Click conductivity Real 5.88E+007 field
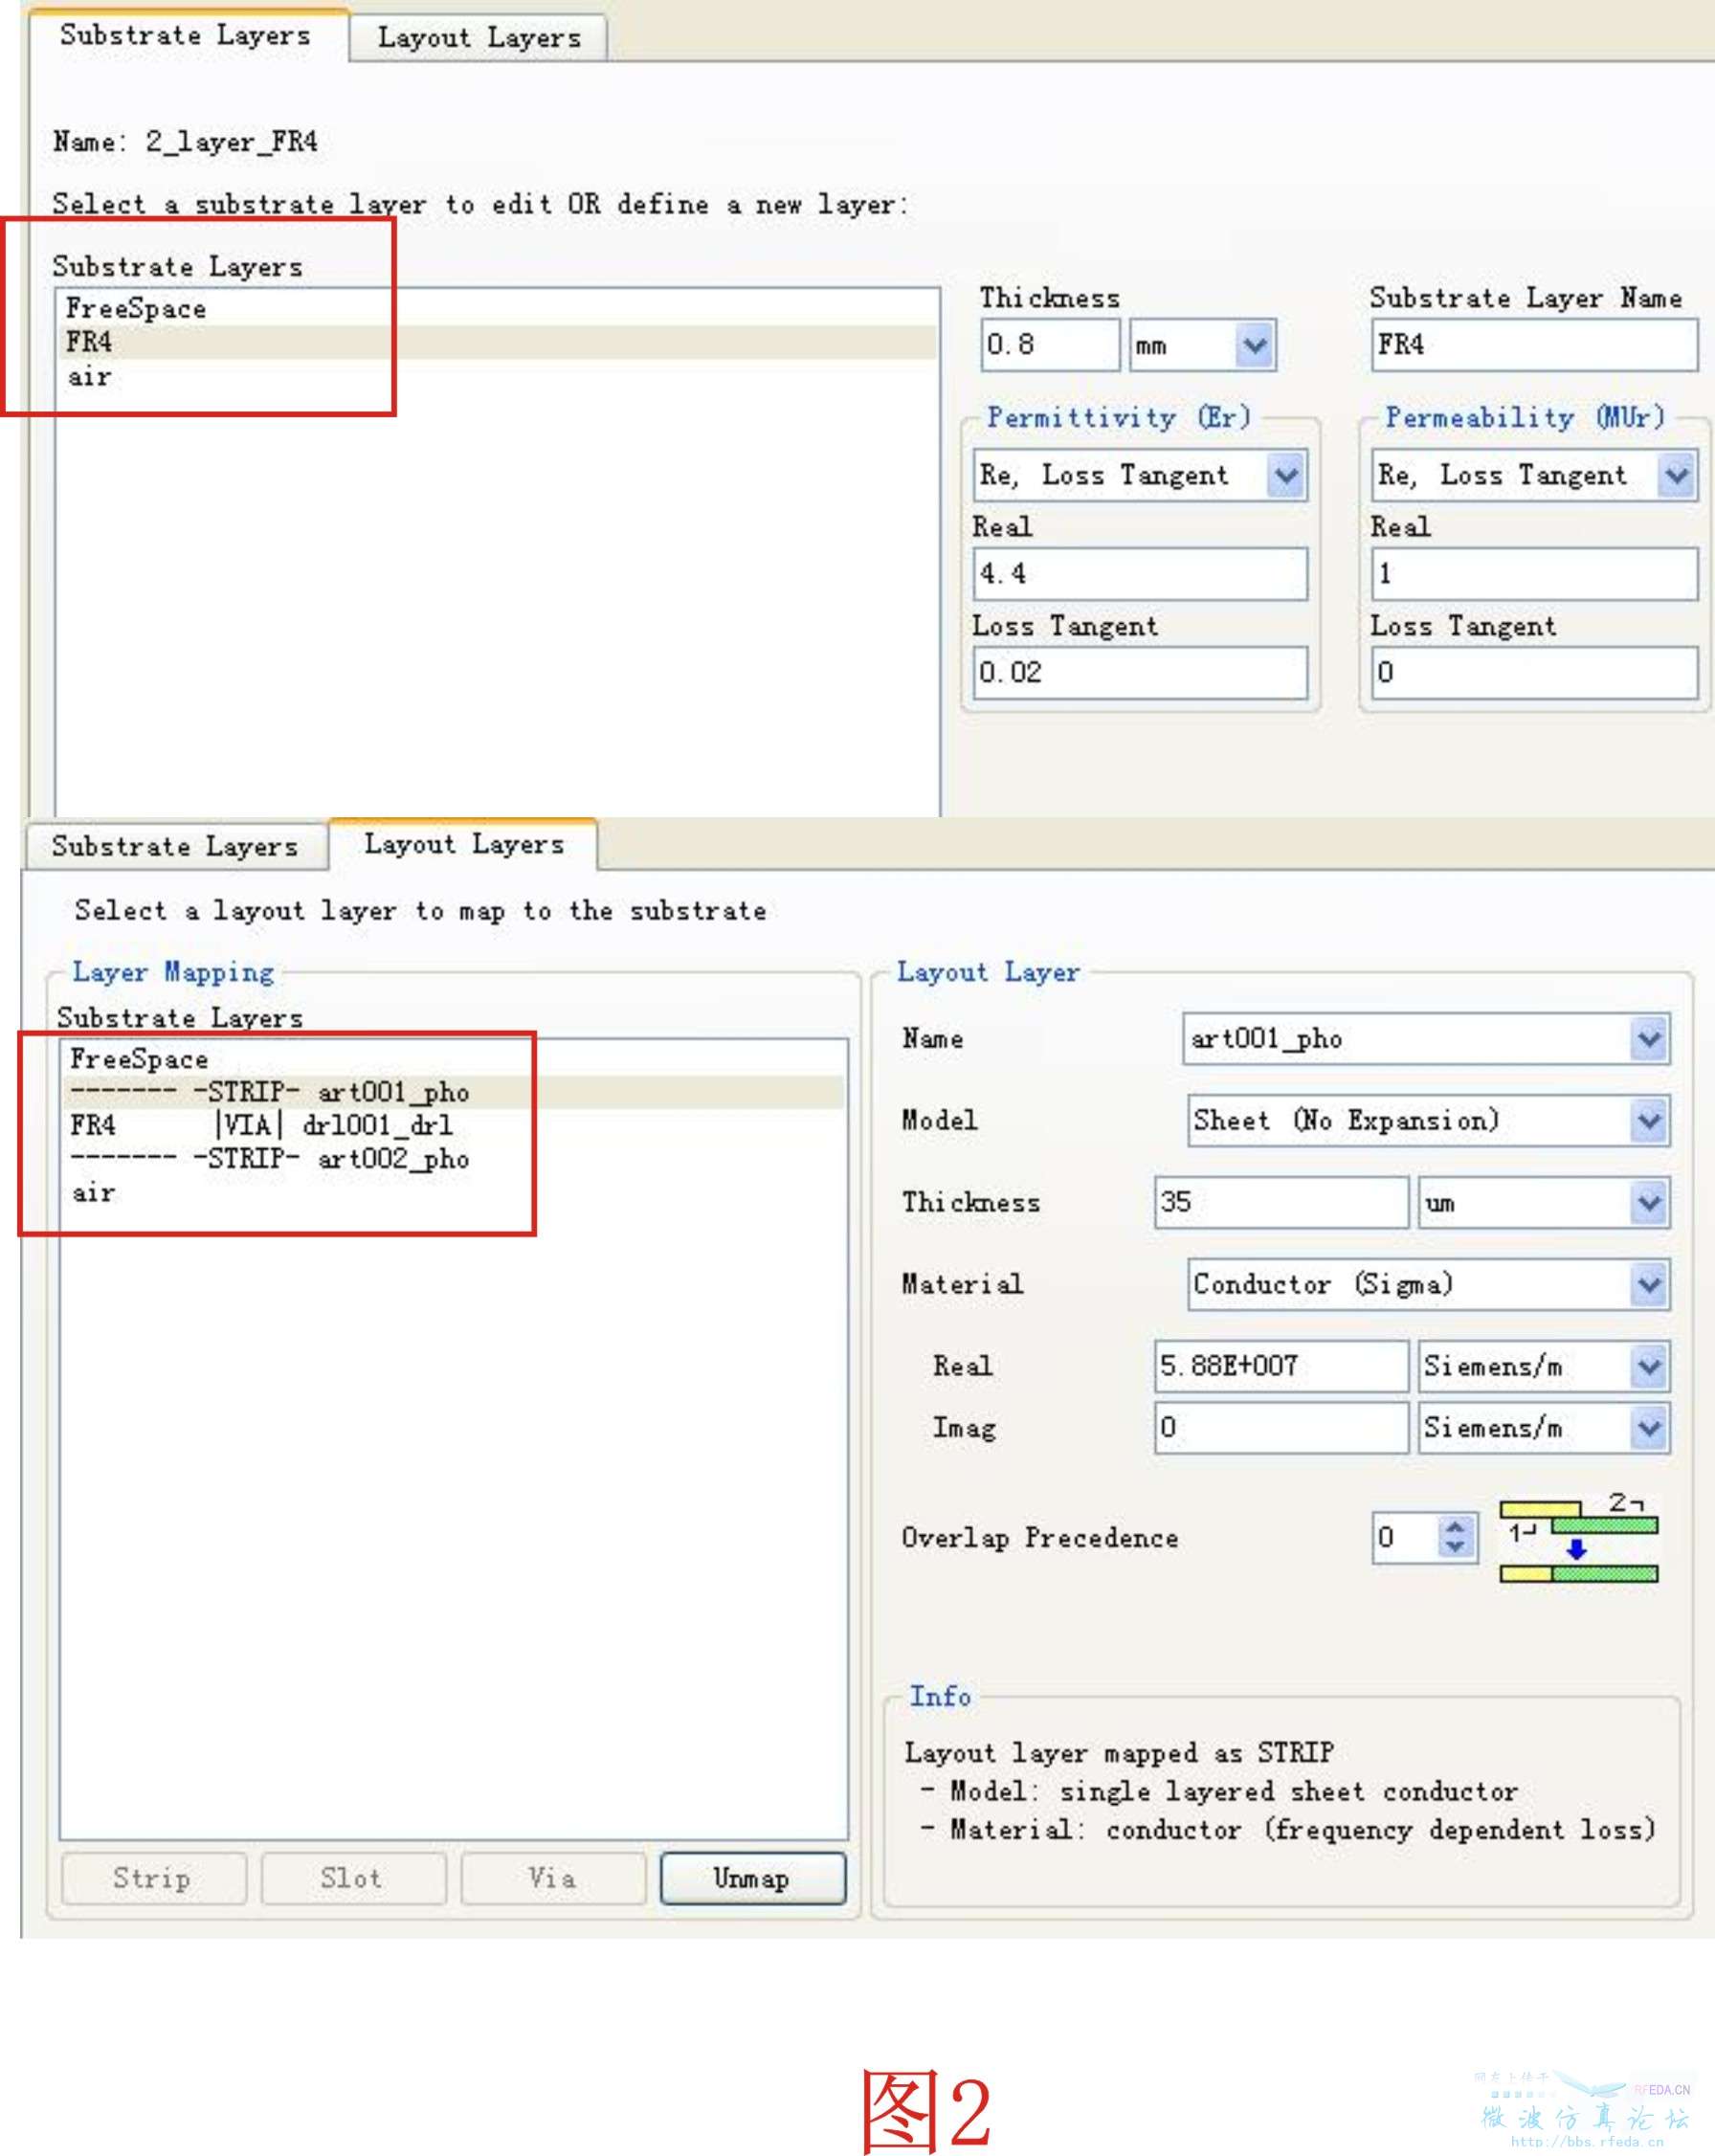The width and height of the screenshot is (1715, 2156). 1281,1366
